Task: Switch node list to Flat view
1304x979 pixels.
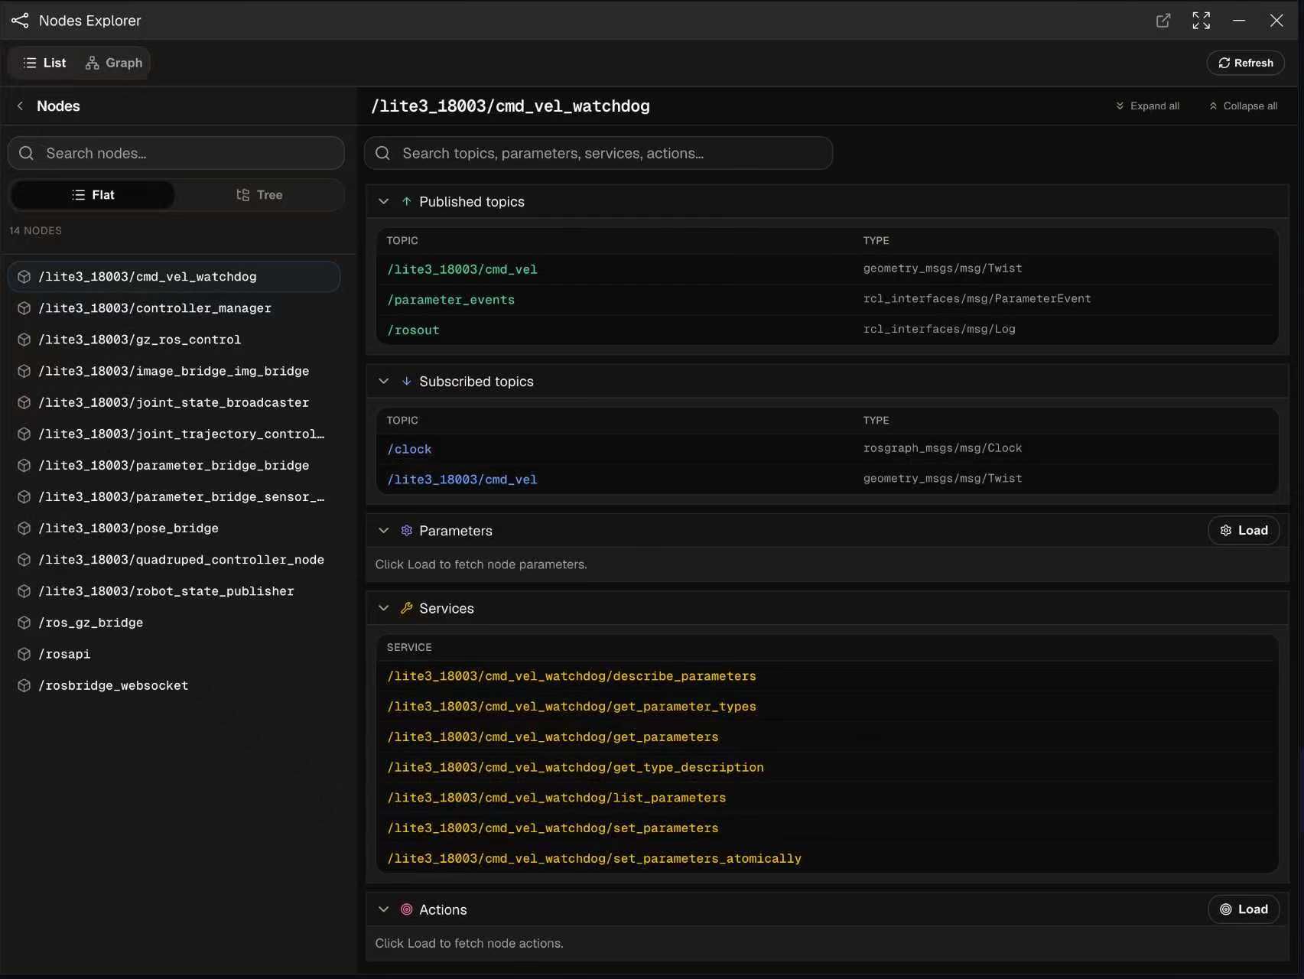Action: [x=93, y=195]
